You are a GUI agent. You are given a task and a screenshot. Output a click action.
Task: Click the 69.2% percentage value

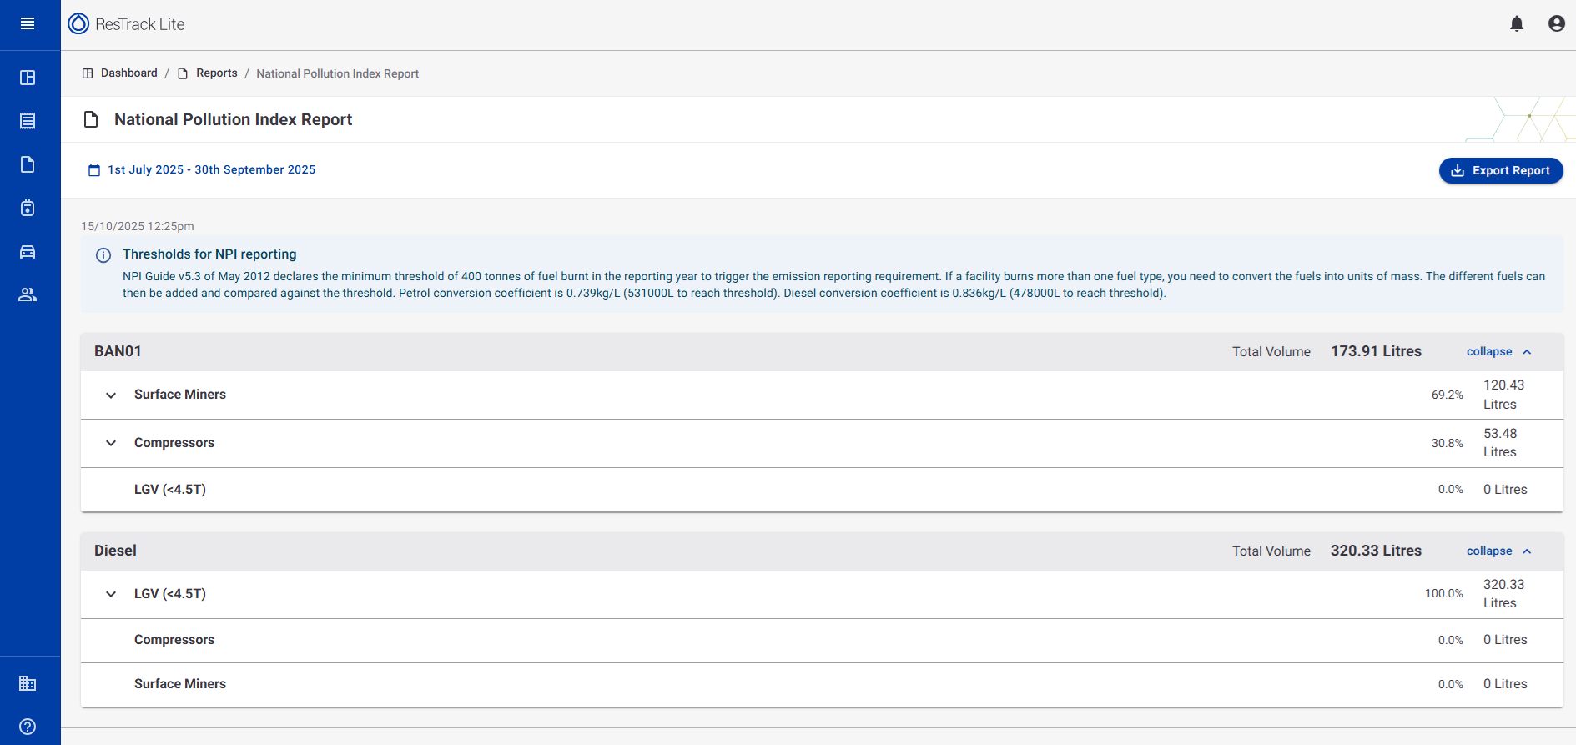pos(1448,395)
